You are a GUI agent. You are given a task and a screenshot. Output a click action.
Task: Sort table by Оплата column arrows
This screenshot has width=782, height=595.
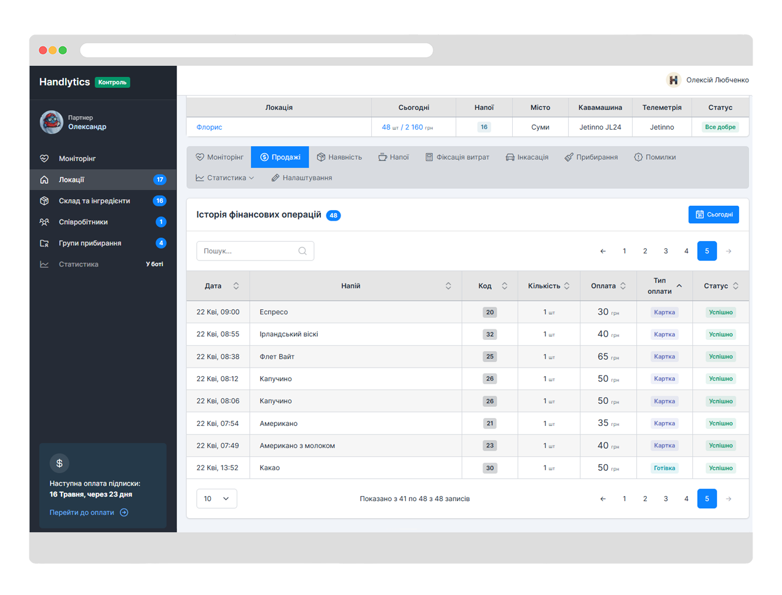point(623,286)
